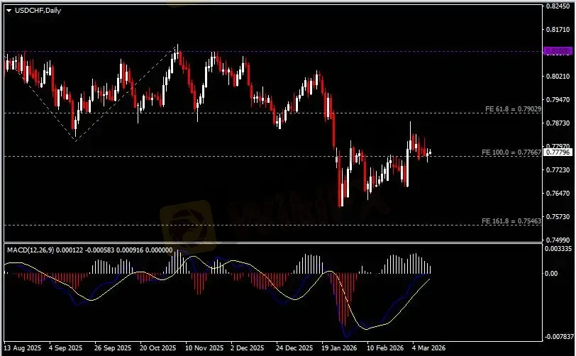Click the 19 Jan 2026 date marker

click(338, 349)
